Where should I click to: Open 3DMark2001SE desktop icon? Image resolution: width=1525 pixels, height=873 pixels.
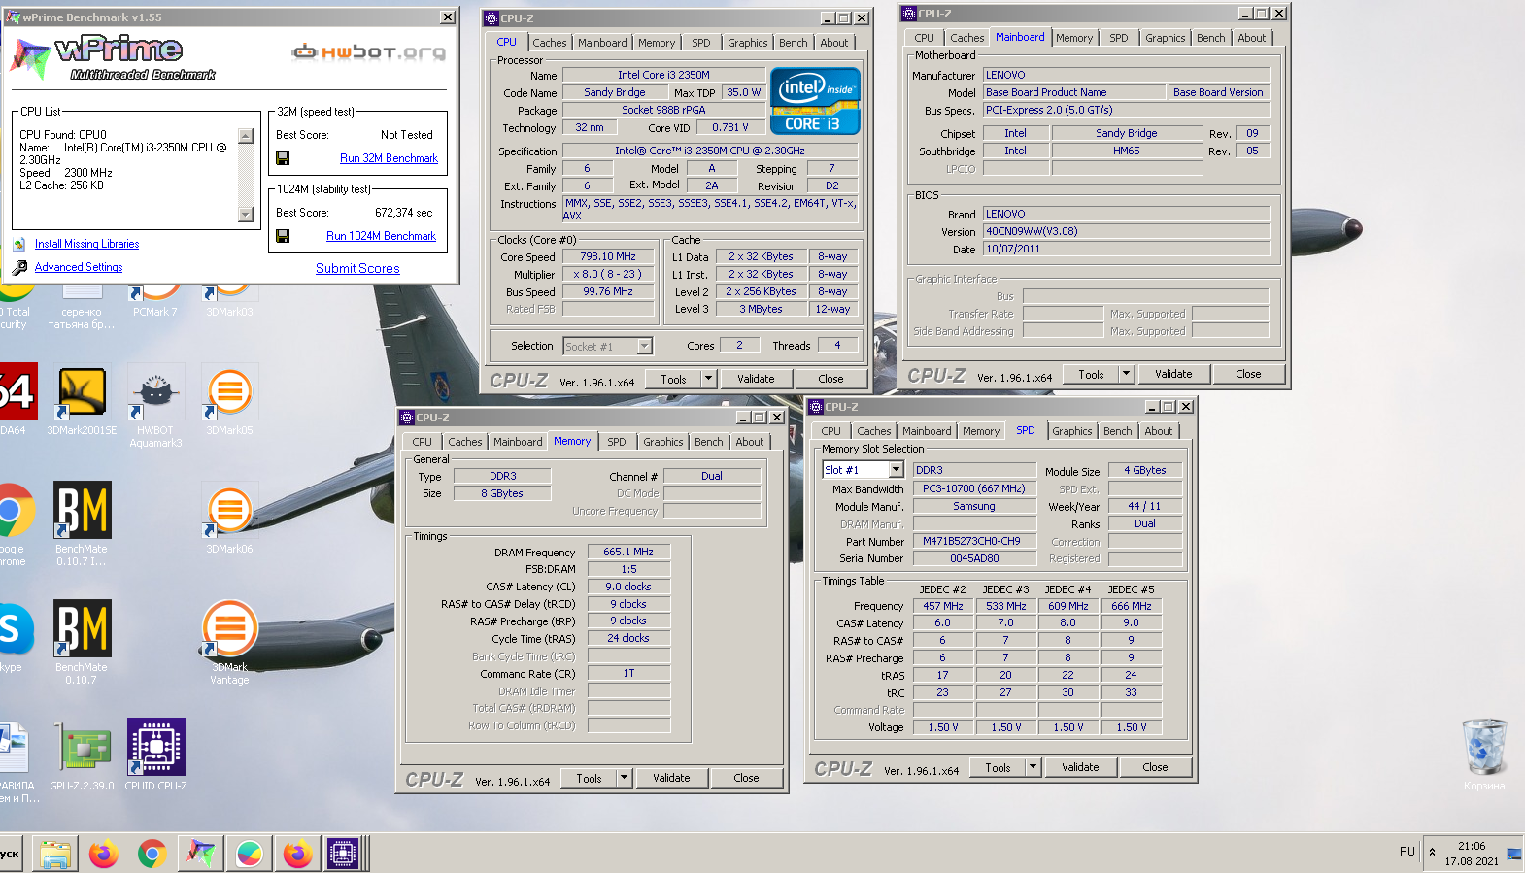pos(82,400)
